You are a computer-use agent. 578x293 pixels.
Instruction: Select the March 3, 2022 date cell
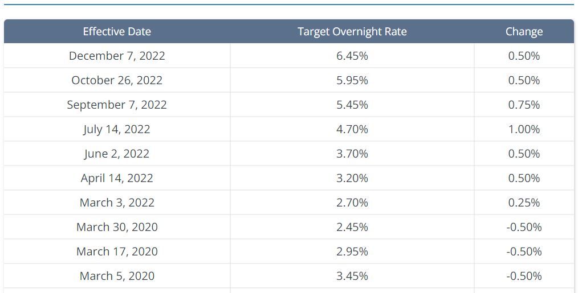pos(117,203)
